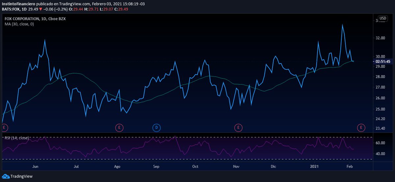Click the 30.00 price axis label

380,57
